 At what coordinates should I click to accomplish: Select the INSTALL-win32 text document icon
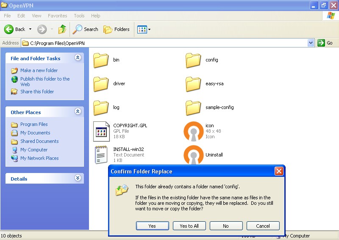coord(101,155)
